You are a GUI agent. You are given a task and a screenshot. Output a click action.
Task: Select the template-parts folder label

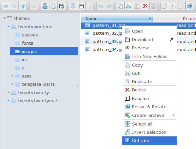(x=38, y=84)
